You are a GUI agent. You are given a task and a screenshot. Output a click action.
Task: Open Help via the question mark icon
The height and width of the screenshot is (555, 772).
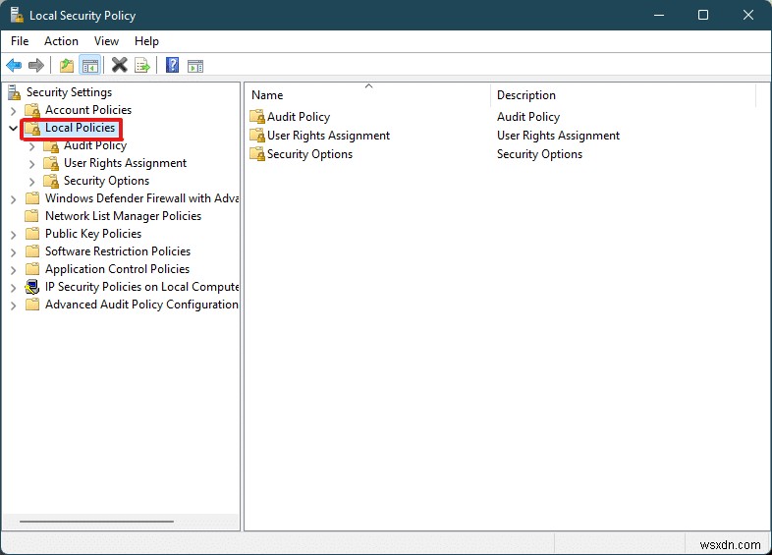point(172,65)
